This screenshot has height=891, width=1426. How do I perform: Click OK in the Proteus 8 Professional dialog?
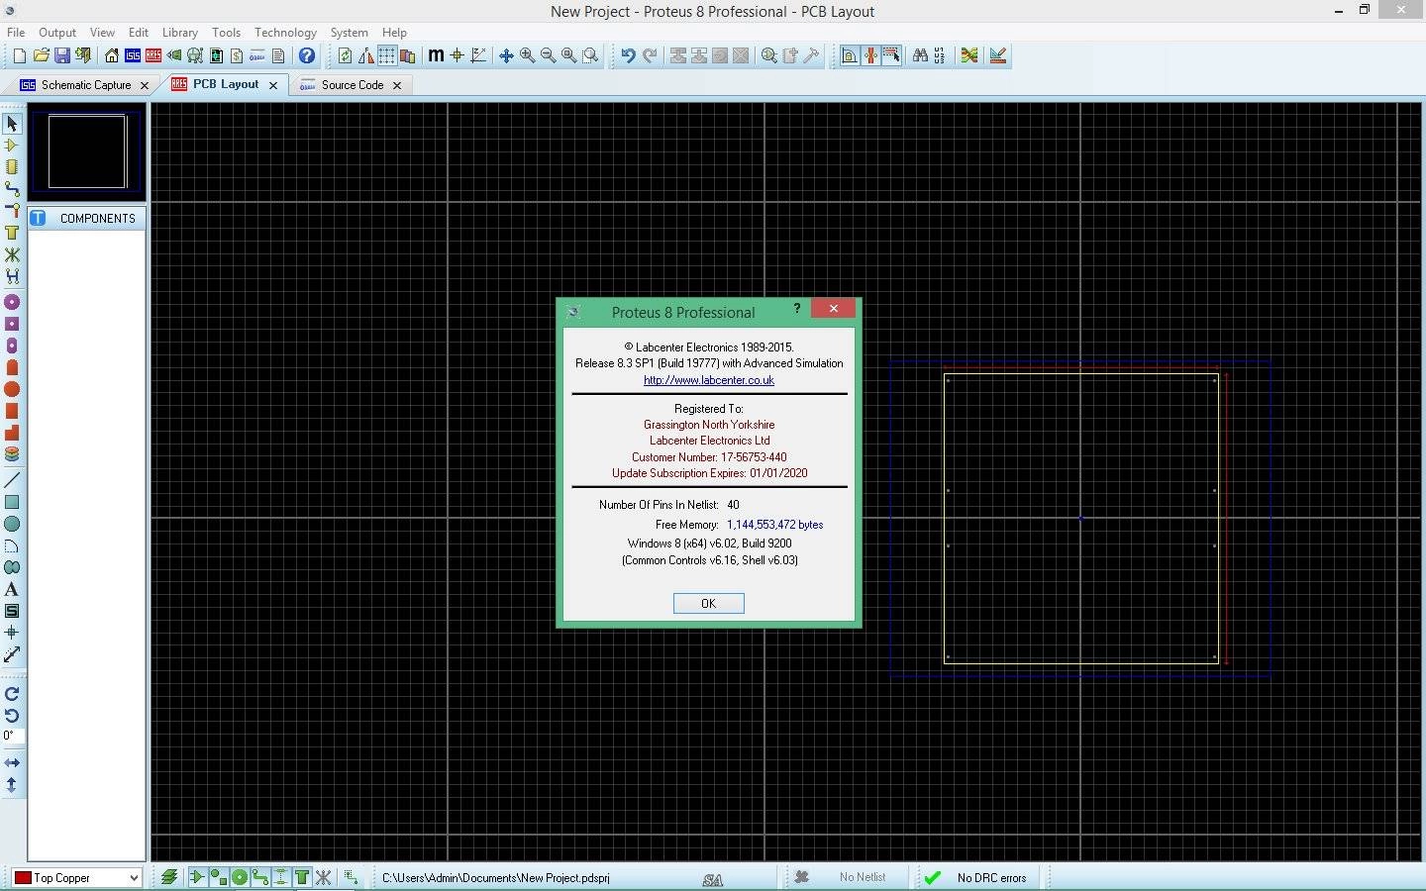708,603
